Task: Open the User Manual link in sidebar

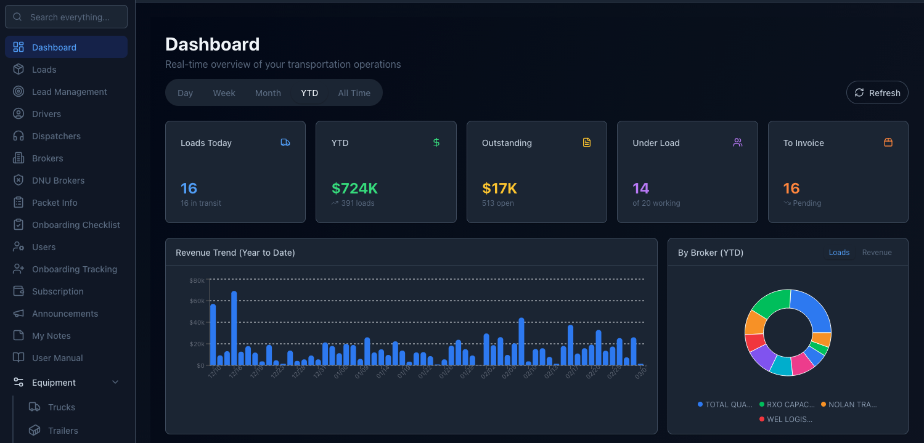Action: pyautogui.click(x=57, y=358)
